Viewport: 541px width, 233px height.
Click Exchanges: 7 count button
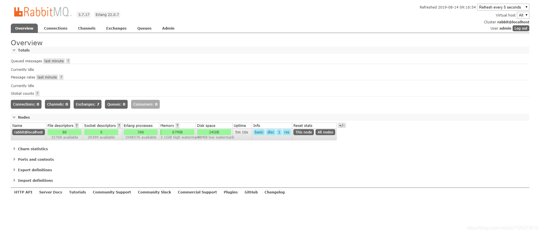[88, 104]
